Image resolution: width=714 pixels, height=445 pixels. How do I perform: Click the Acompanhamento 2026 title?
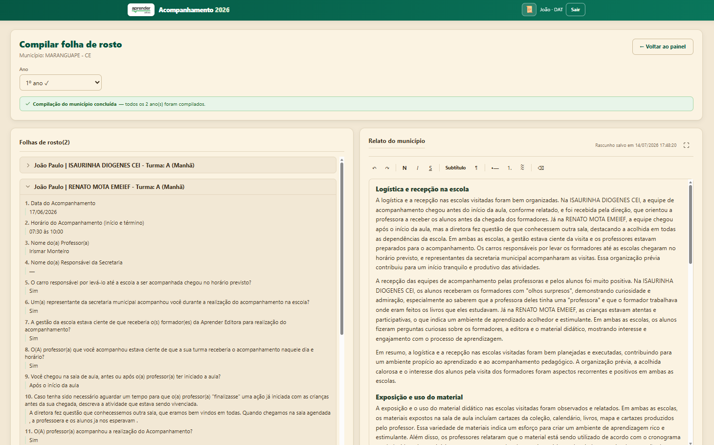pyautogui.click(x=194, y=10)
